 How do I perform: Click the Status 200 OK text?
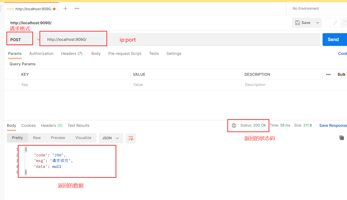pos(253,126)
